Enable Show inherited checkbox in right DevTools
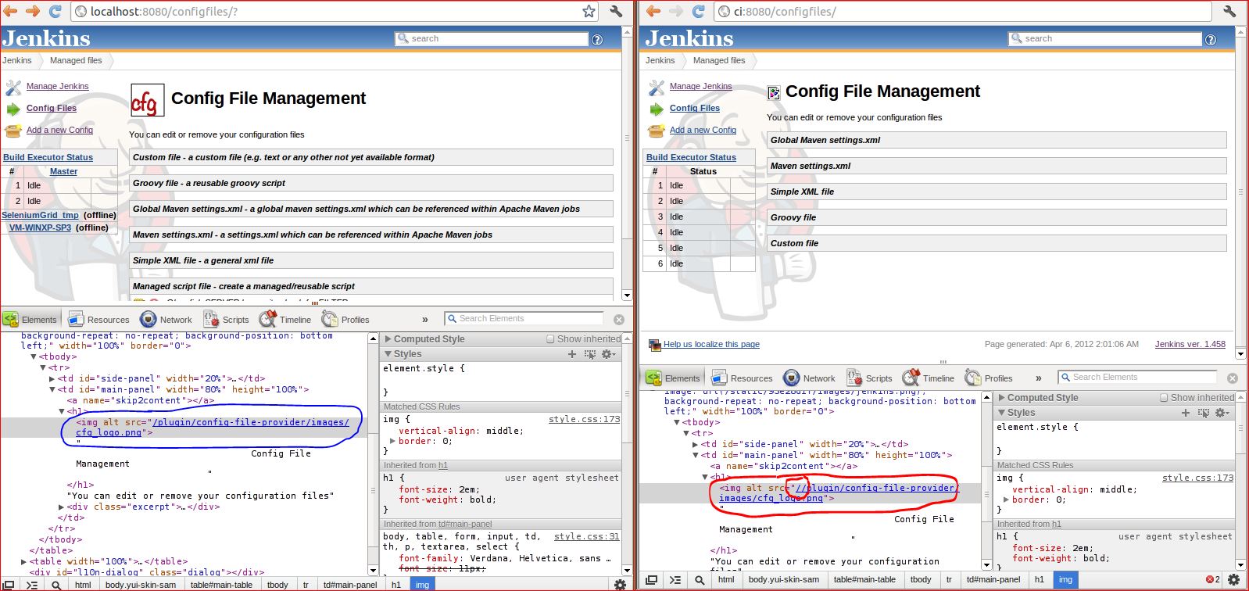The width and height of the screenshot is (1249, 591). (x=1164, y=398)
